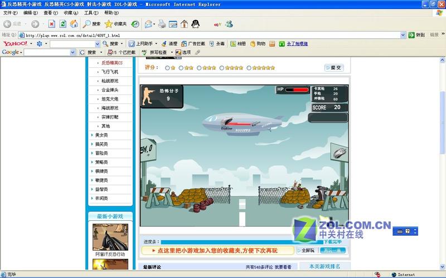Open IE Search (搜索) magnifier button
The width and height of the screenshot is (446, 278).
coord(91,24)
